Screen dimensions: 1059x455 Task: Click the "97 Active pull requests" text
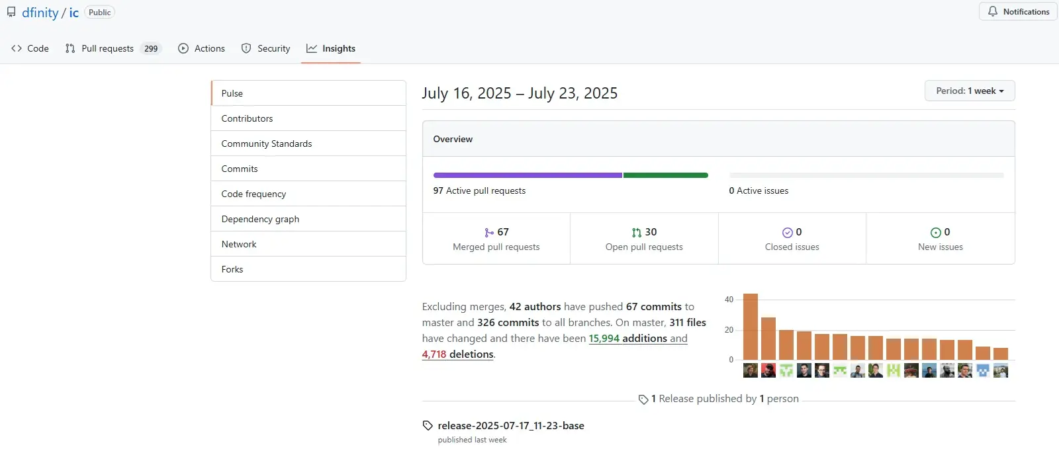coord(479,190)
